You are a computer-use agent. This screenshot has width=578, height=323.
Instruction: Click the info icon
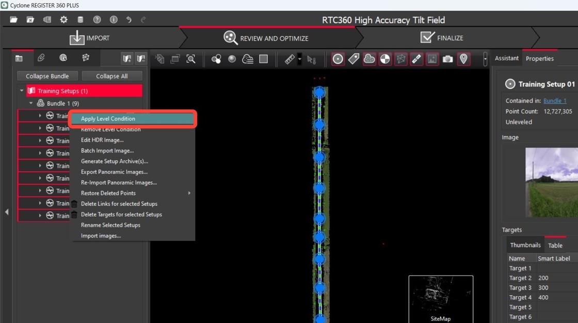tap(114, 20)
